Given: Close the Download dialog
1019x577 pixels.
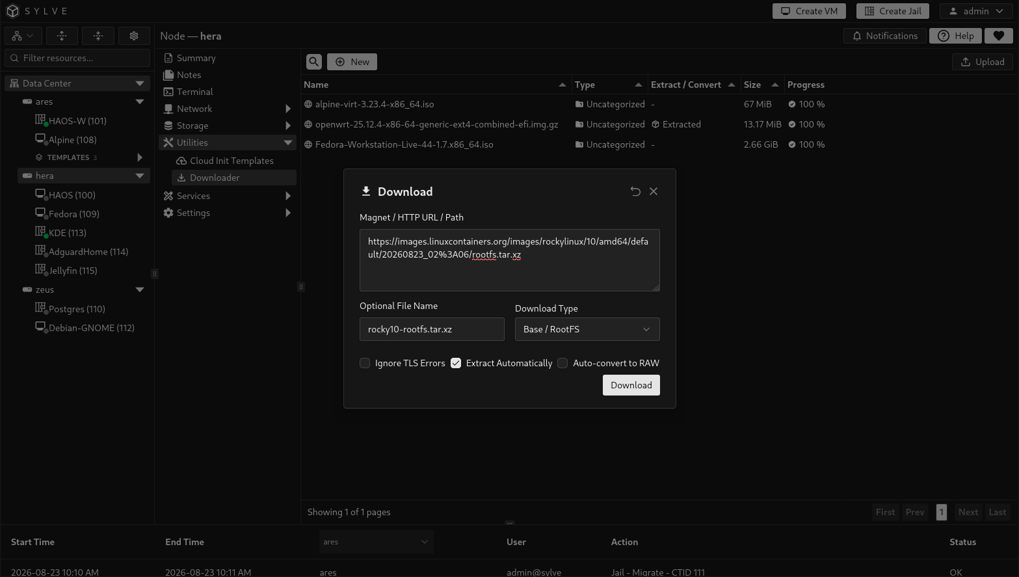Looking at the screenshot, I should coord(654,191).
